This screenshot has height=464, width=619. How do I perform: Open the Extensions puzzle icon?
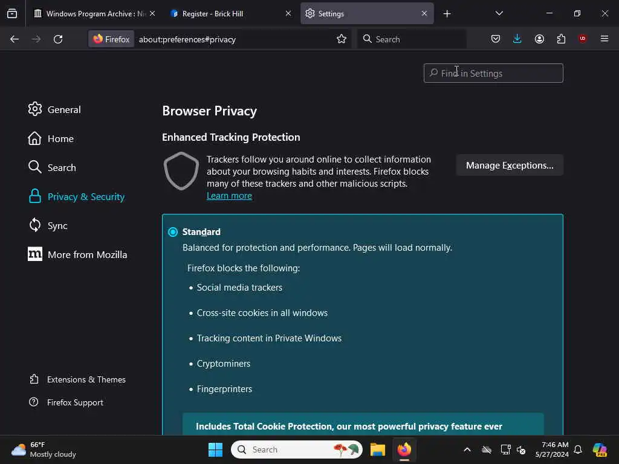561,39
